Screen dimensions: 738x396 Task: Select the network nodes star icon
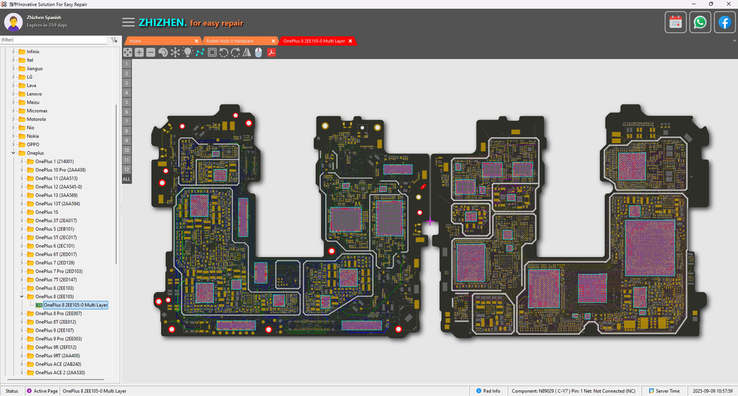[x=175, y=52]
